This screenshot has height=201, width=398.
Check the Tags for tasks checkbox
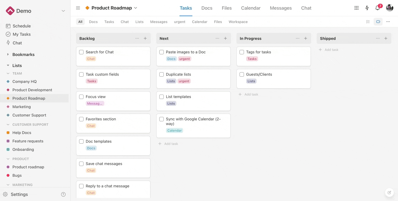(x=241, y=52)
